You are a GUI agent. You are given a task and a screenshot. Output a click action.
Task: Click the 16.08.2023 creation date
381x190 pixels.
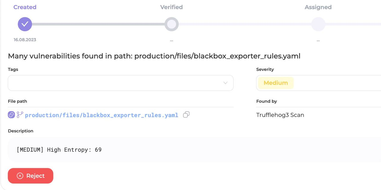[25, 40]
